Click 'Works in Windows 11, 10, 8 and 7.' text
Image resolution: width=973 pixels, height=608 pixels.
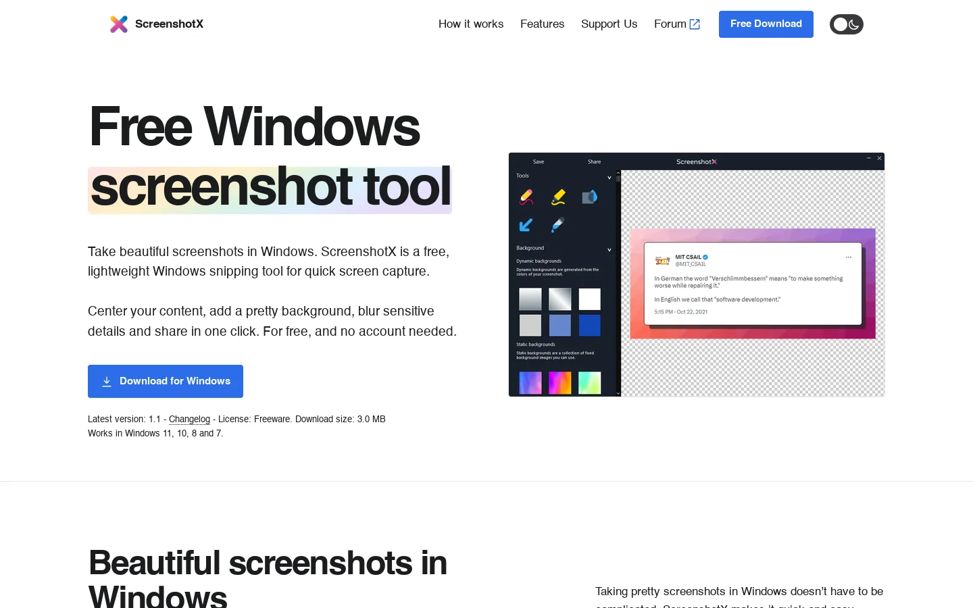(155, 433)
